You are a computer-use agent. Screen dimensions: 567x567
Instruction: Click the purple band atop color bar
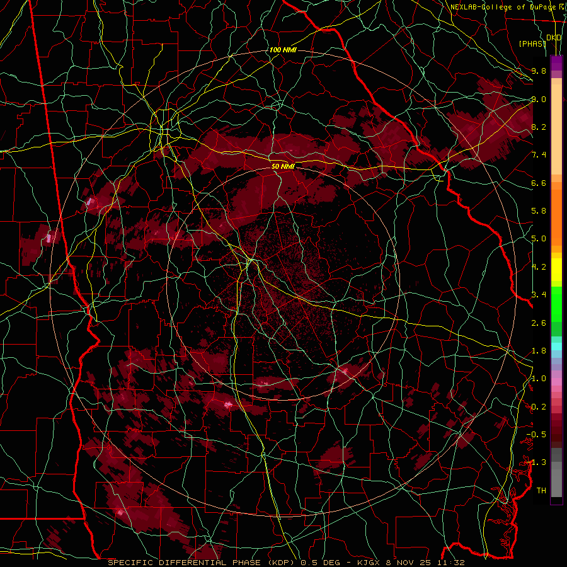[556, 63]
